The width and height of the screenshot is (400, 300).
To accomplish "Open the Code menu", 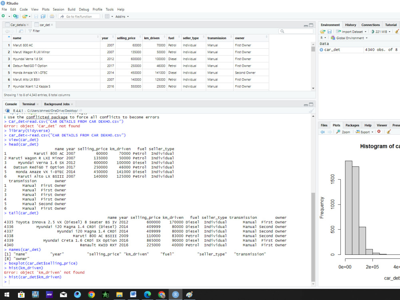I will point(24,10).
